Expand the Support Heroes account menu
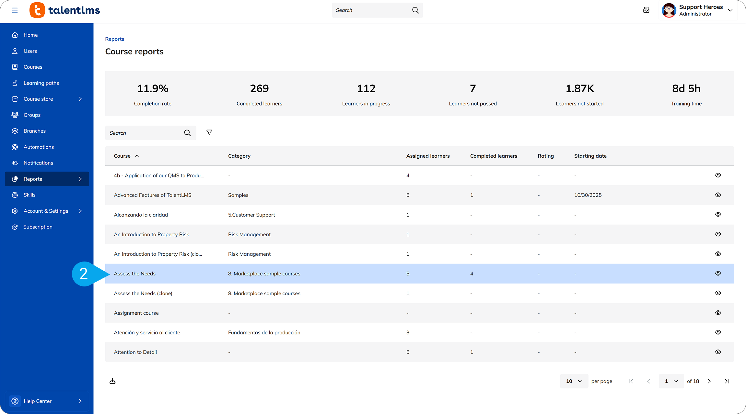 tap(730, 10)
